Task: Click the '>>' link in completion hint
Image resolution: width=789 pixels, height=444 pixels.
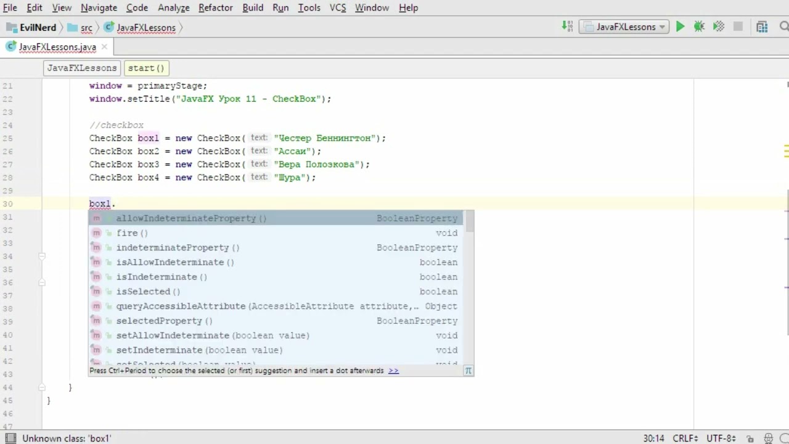Action: [393, 371]
